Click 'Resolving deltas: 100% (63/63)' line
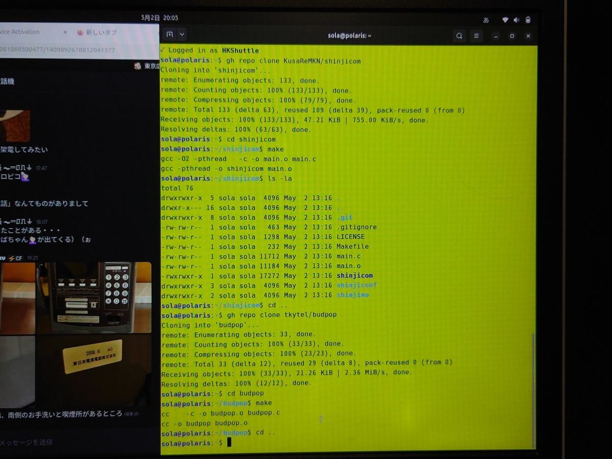This screenshot has width=612, height=459. (x=236, y=130)
